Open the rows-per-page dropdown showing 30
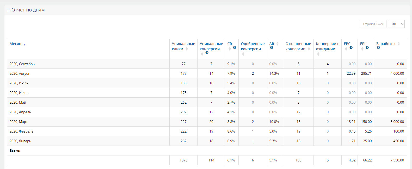This screenshot has height=169, width=412. point(397,24)
